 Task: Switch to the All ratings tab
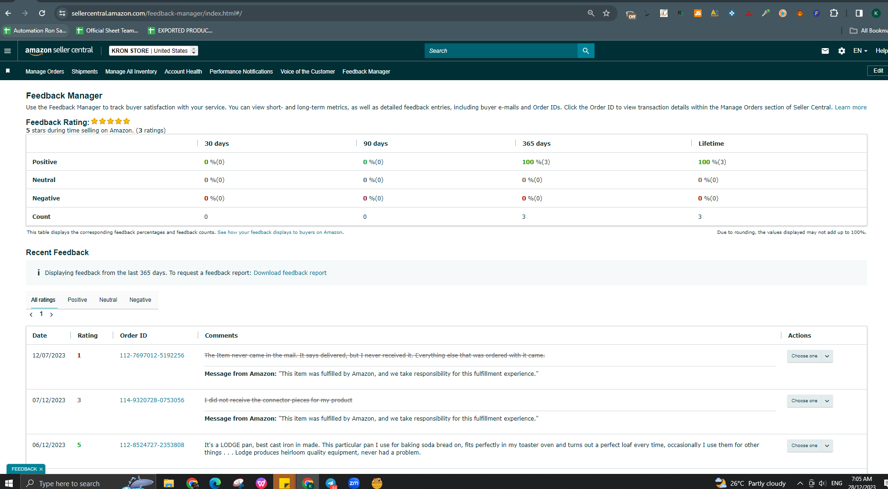(43, 300)
